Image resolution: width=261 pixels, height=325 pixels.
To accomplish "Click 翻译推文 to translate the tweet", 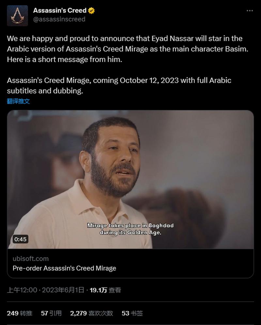I will click(x=19, y=101).
